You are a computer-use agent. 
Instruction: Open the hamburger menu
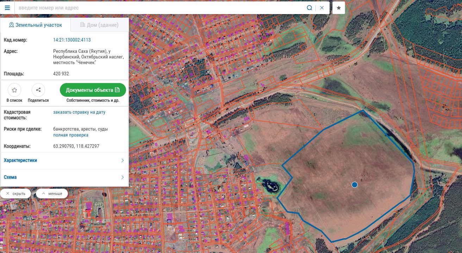[7, 8]
